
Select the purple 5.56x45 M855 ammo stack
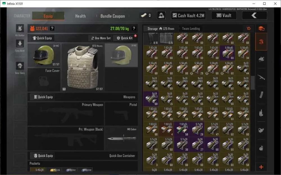(x=227, y=53)
